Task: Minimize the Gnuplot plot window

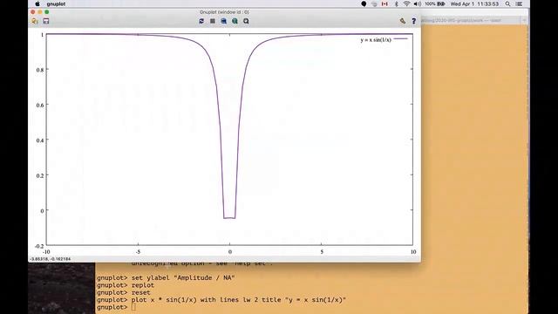Action: click(x=40, y=11)
